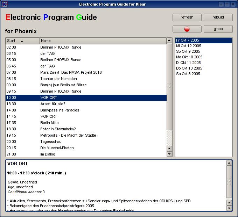Screen dimensions: 238x217
Task: Open the Klear window menu icon
Action: pos(5,4)
